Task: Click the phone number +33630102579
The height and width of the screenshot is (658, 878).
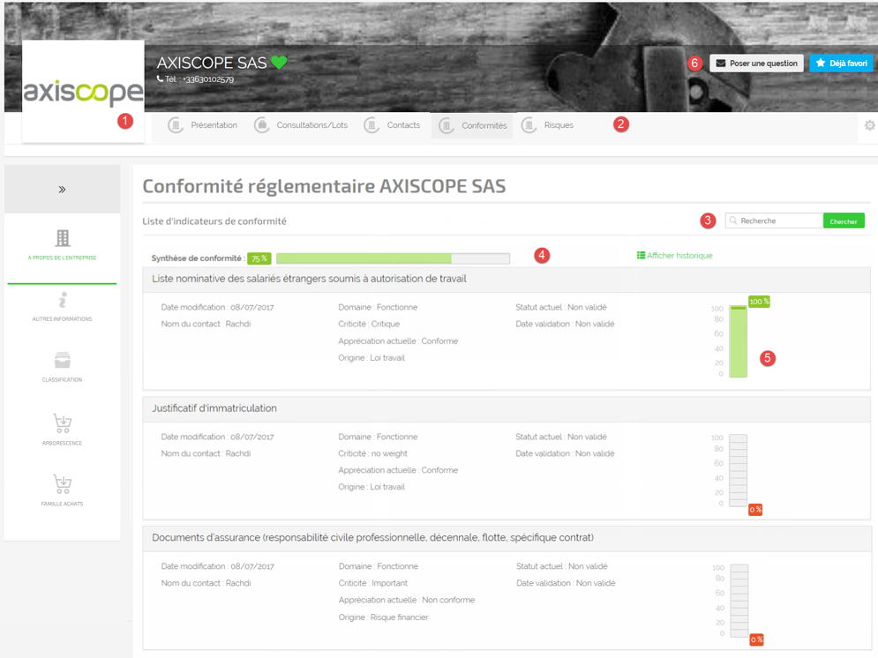Action: (x=208, y=79)
